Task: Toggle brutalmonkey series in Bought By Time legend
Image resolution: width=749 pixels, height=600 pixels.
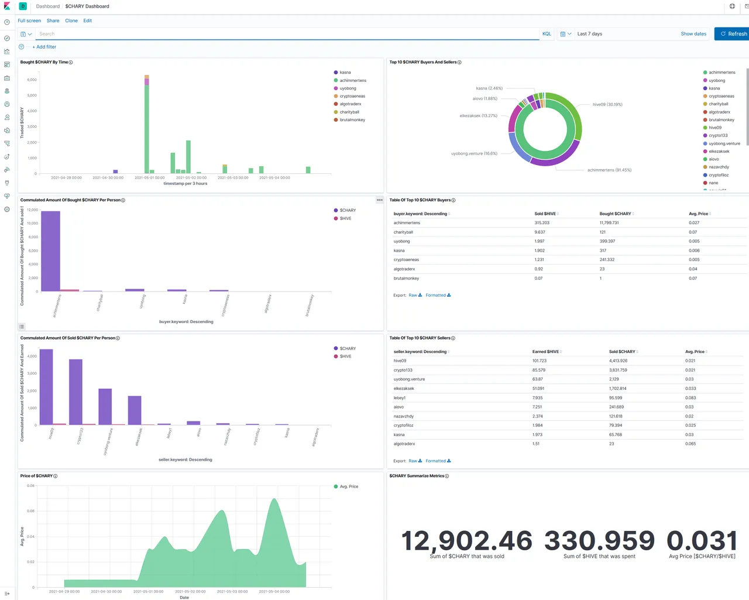Action: pos(352,120)
